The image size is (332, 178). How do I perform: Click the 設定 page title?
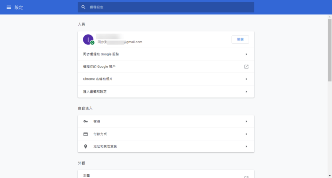pos(18,7)
